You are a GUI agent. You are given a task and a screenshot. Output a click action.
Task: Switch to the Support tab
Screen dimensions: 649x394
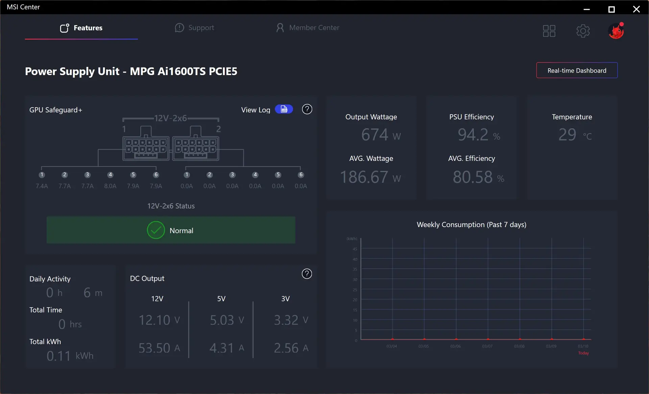click(x=194, y=28)
